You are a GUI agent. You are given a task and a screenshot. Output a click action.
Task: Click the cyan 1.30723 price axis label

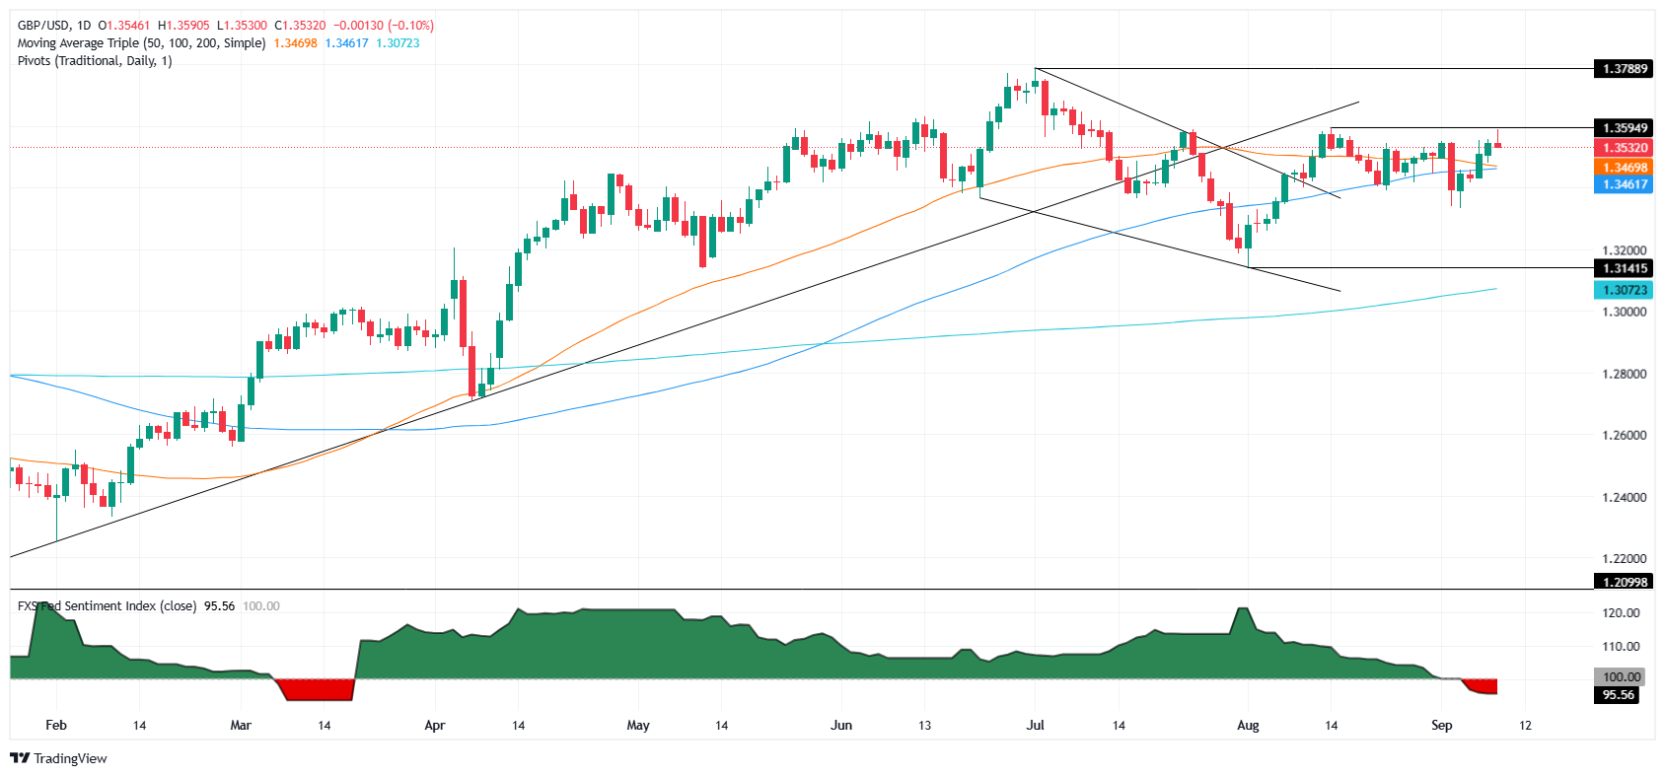tap(1623, 290)
